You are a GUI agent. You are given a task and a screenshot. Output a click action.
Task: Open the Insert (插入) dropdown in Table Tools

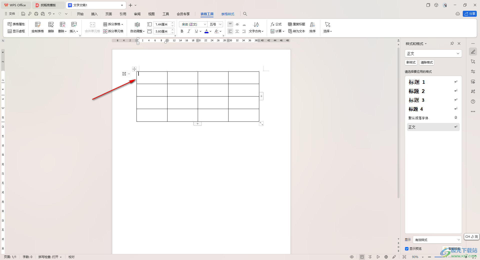click(74, 27)
